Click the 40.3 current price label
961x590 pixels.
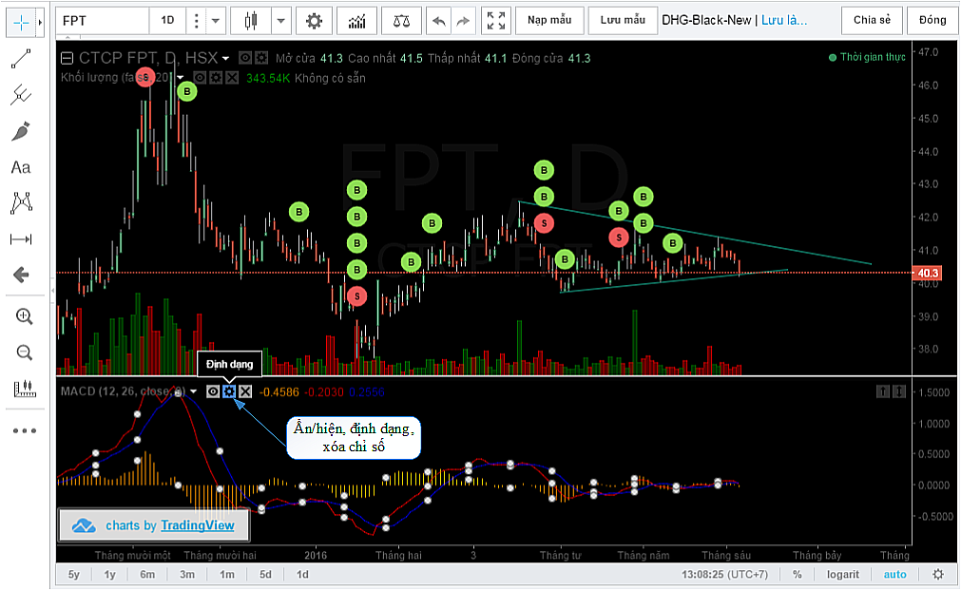point(928,273)
